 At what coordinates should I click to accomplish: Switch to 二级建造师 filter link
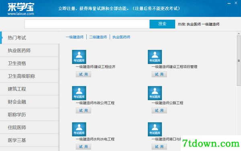click(x=98, y=37)
